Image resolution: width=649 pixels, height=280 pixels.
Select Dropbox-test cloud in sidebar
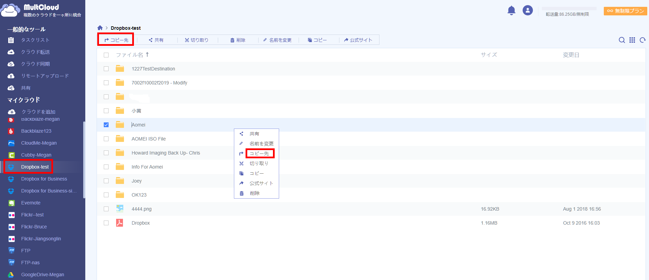tap(35, 167)
